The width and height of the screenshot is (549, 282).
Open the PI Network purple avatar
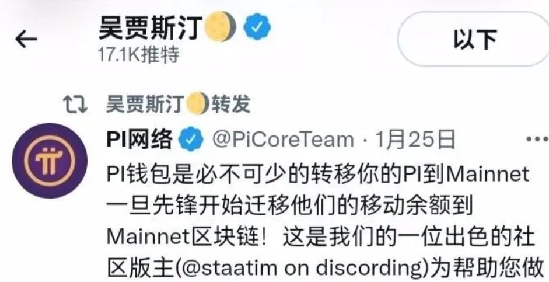click(50, 161)
